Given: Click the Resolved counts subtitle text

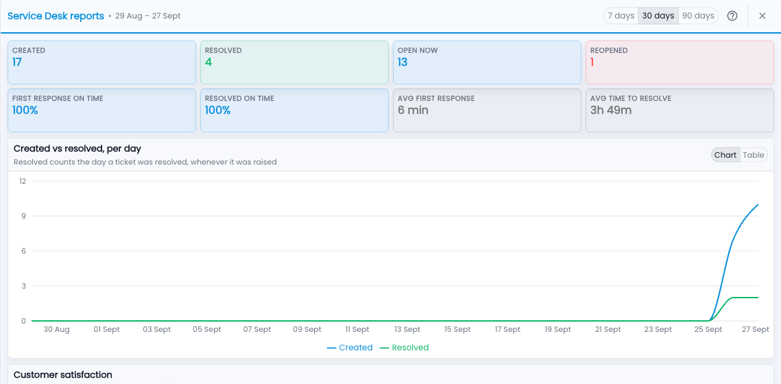Looking at the screenshot, I should (x=145, y=162).
